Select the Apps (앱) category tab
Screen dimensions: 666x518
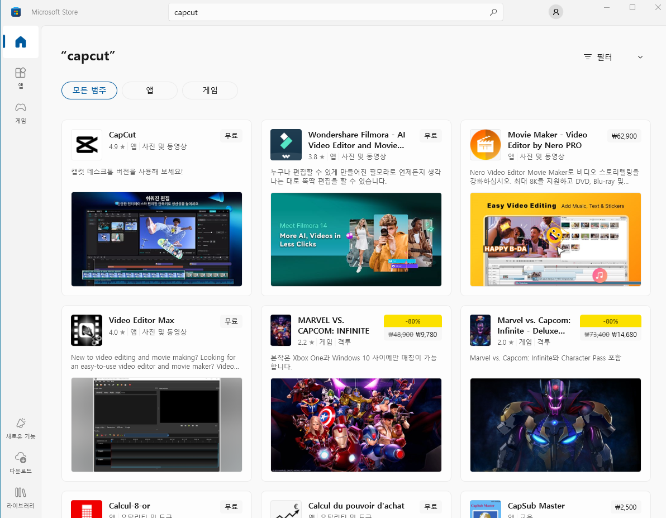(150, 91)
